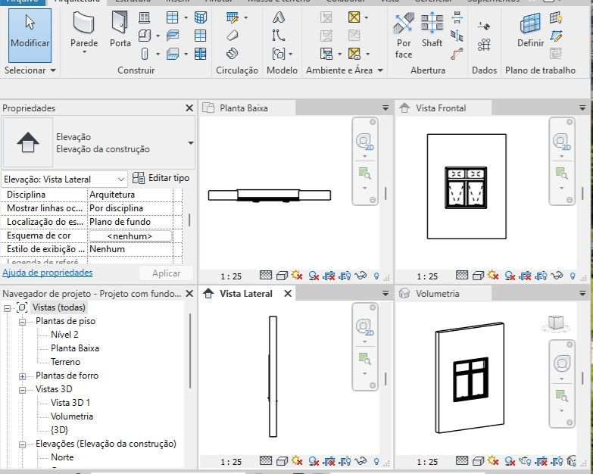
Task: Close the Navegador de projeto panel
Action: (189, 293)
